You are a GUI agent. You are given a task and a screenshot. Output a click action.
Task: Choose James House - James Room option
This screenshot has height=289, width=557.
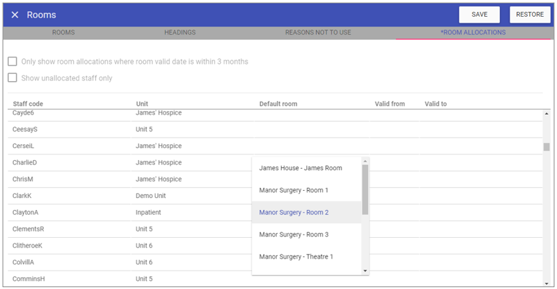(x=301, y=168)
